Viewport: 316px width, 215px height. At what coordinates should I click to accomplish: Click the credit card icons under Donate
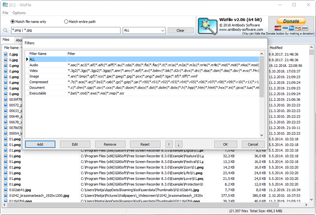291,28
